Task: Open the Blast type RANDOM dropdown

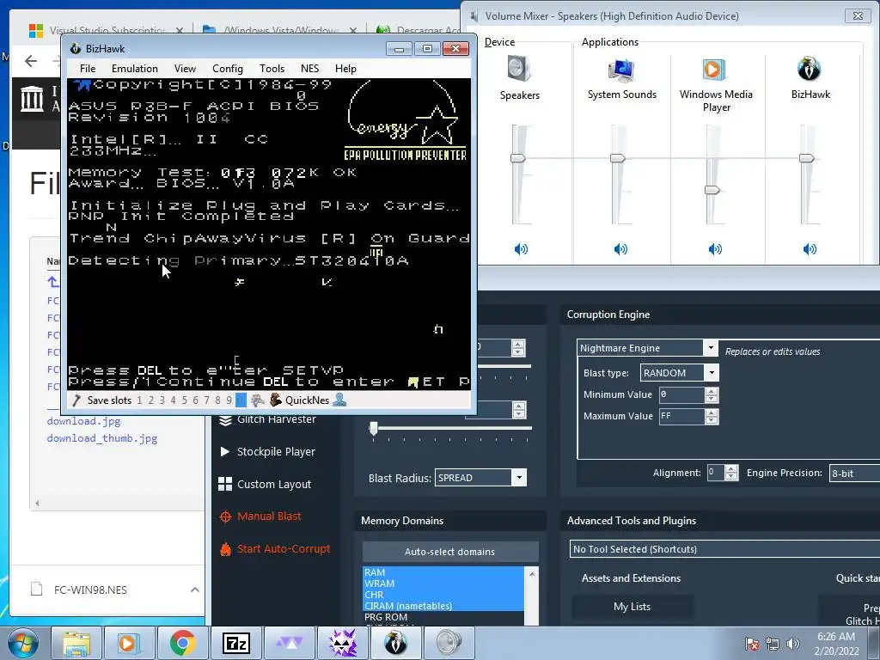Action: coord(712,373)
